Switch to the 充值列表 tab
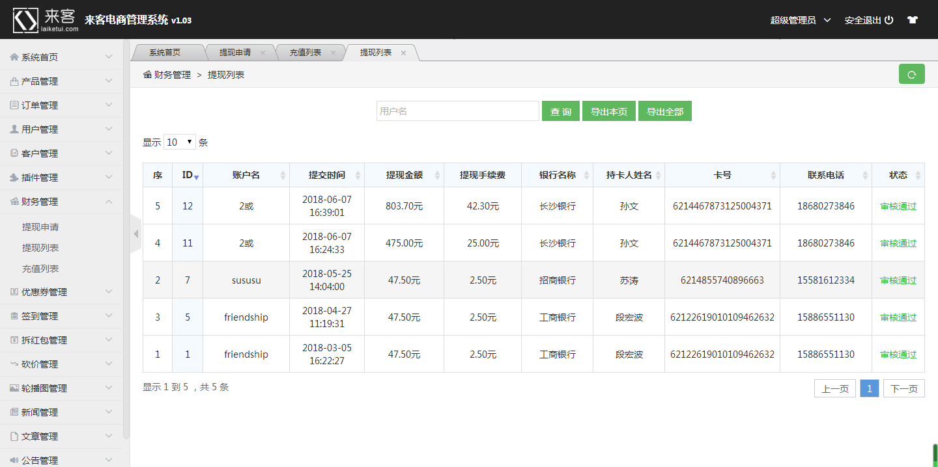This screenshot has width=938, height=467. [x=306, y=53]
